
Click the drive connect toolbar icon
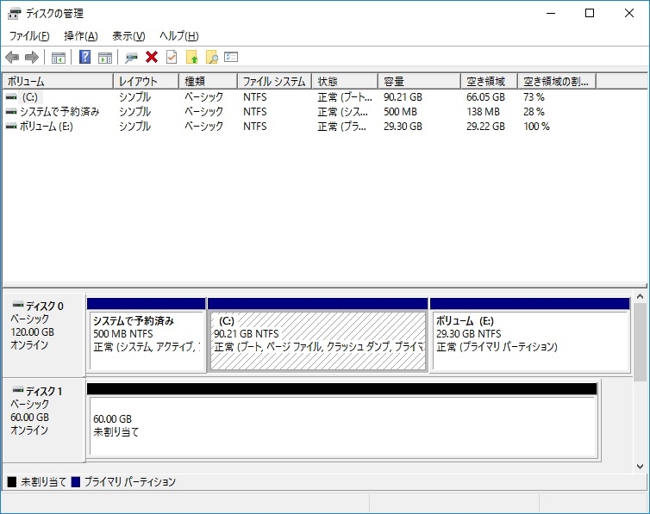[x=131, y=58]
